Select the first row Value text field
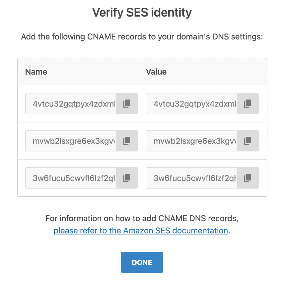Screen dimensions: 286x281 coord(191,104)
